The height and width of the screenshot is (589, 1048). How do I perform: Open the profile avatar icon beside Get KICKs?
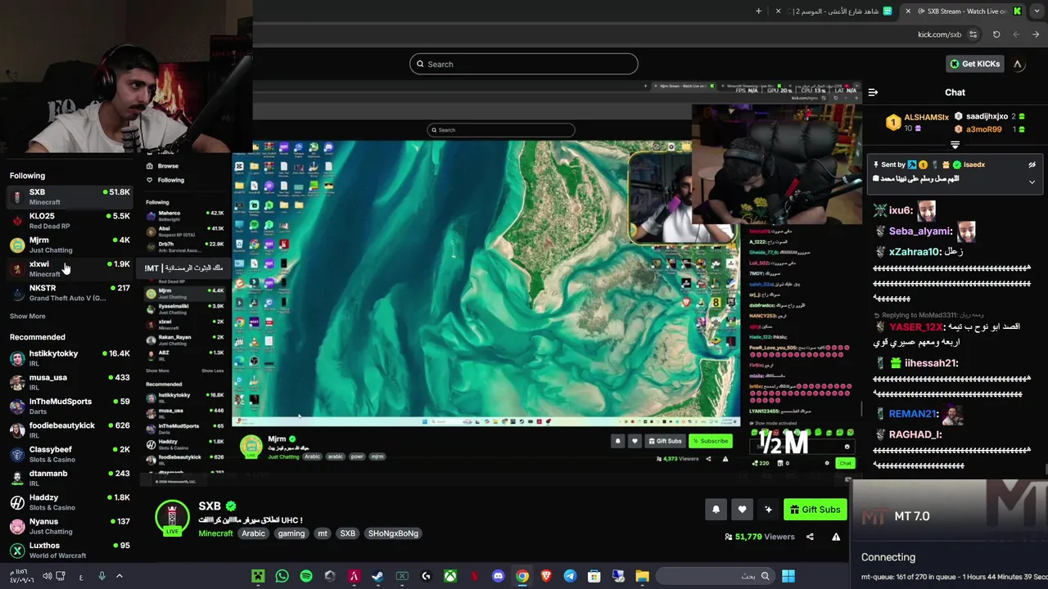pyautogui.click(x=1018, y=64)
